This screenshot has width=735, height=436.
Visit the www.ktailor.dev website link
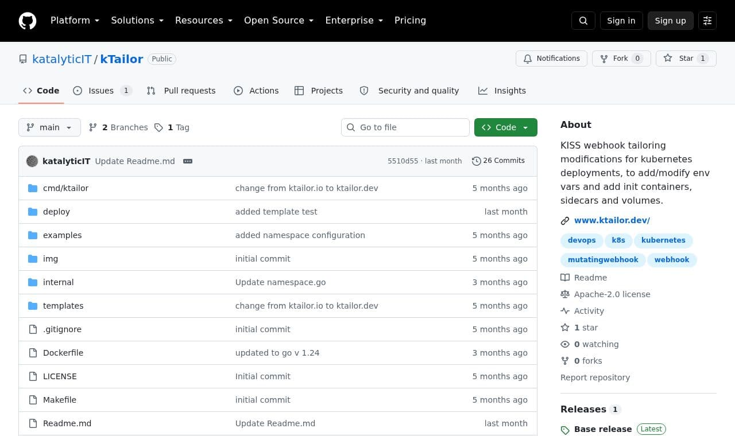click(x=612, y=220)
